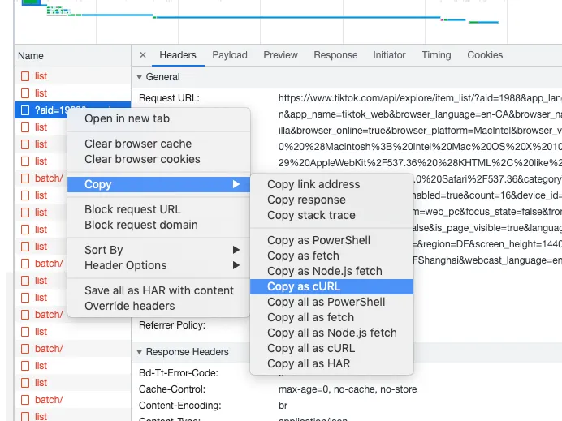Image resolution: width=562 pixels, height=421 pixels.
Task: Select Clear browser cache
Action: point(158,144)
